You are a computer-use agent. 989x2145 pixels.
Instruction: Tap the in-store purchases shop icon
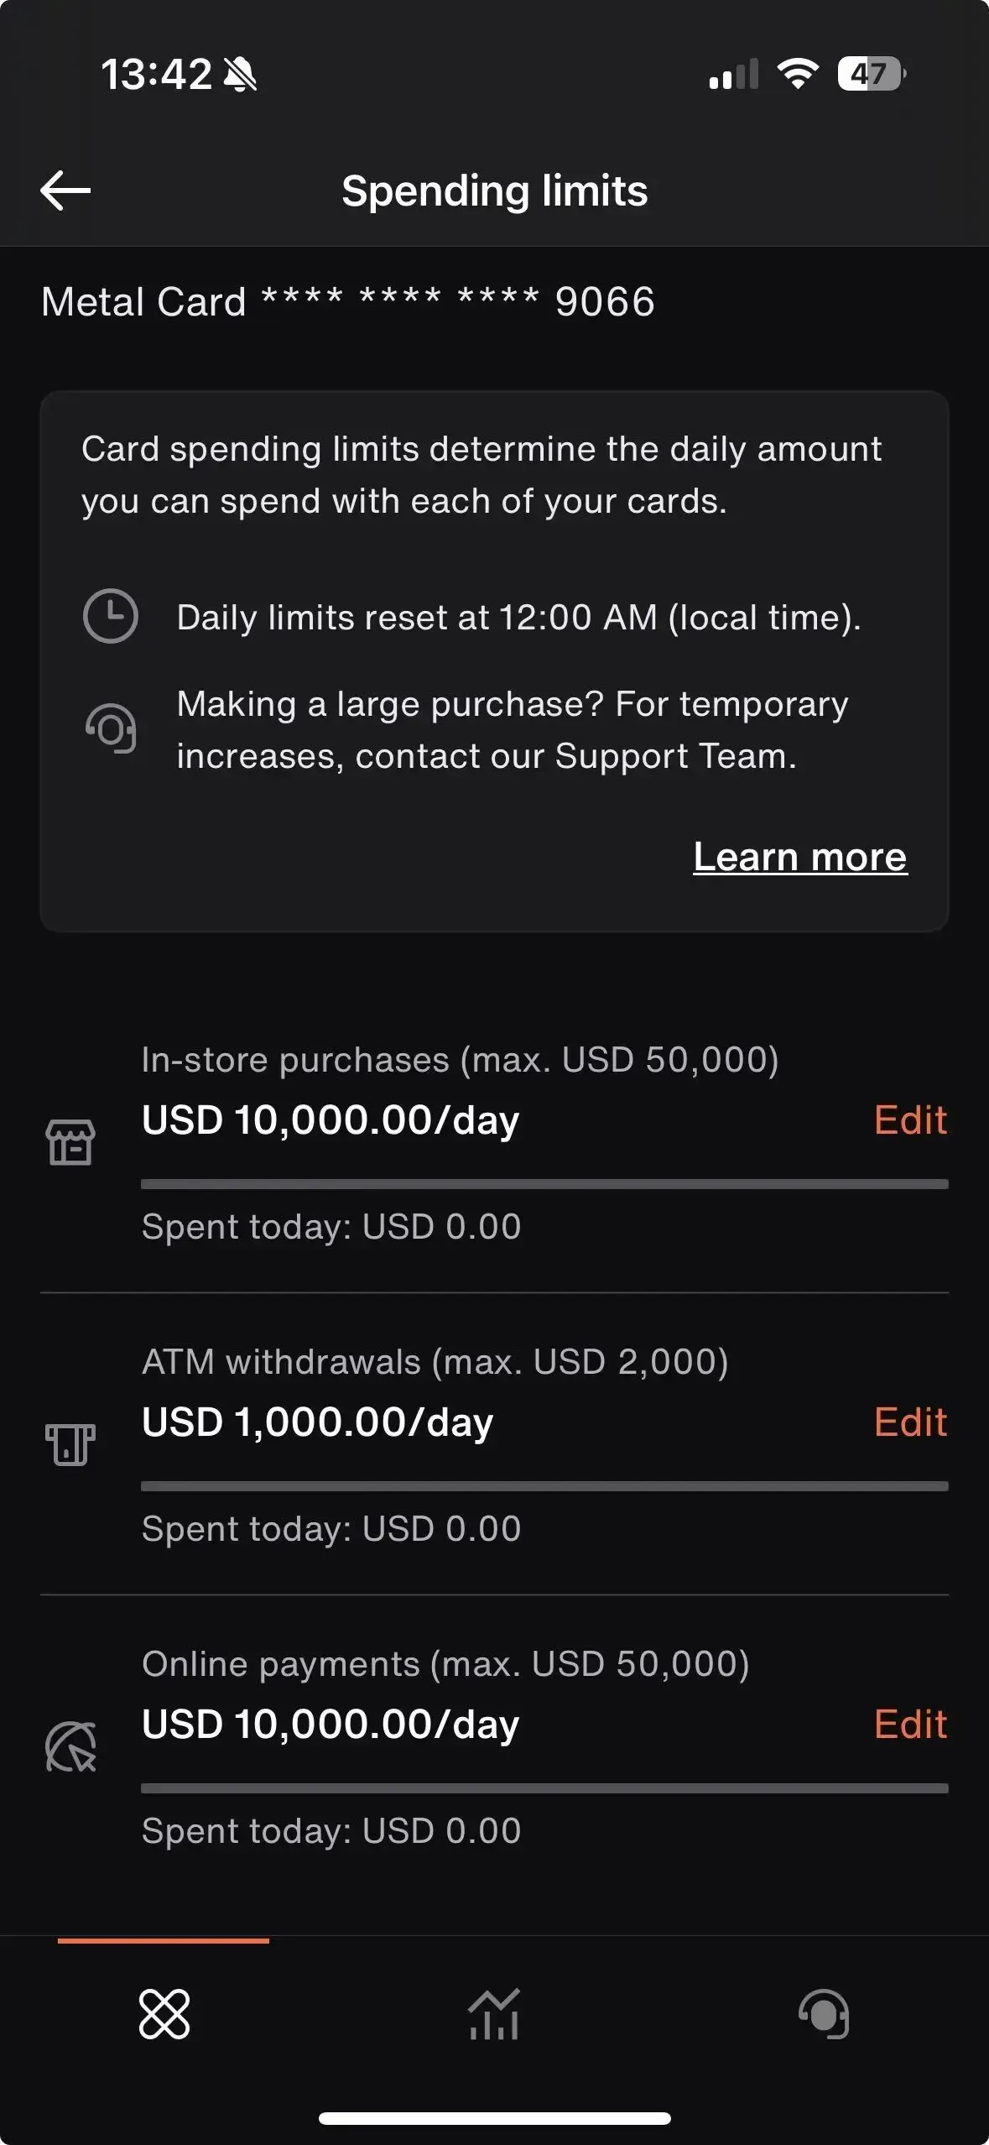point(70,1142)
